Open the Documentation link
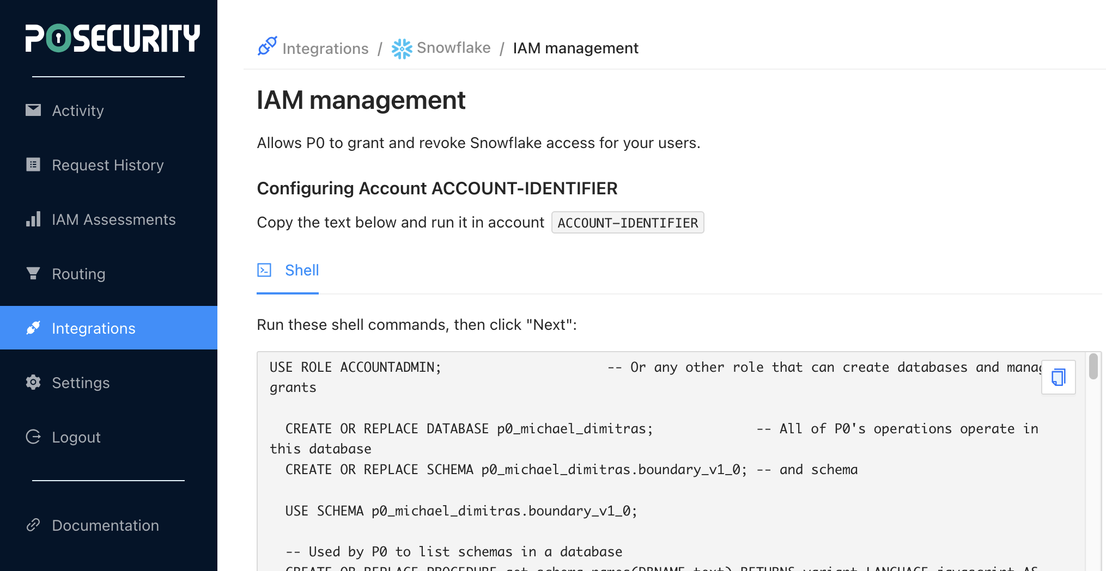This screenshot has height=571, width=1106. coord(105,525)
